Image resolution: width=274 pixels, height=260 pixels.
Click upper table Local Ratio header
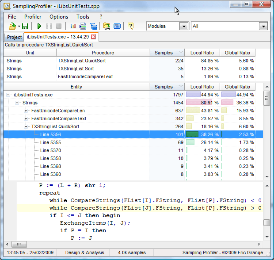[202, 53]
